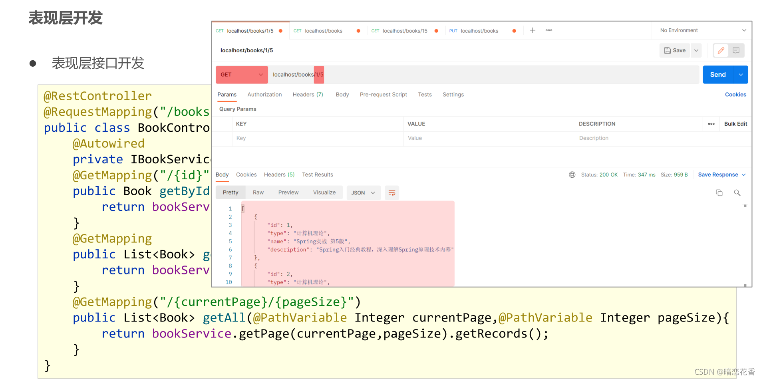Expand the Save options dropdown arrow

(x=696, y=50)
